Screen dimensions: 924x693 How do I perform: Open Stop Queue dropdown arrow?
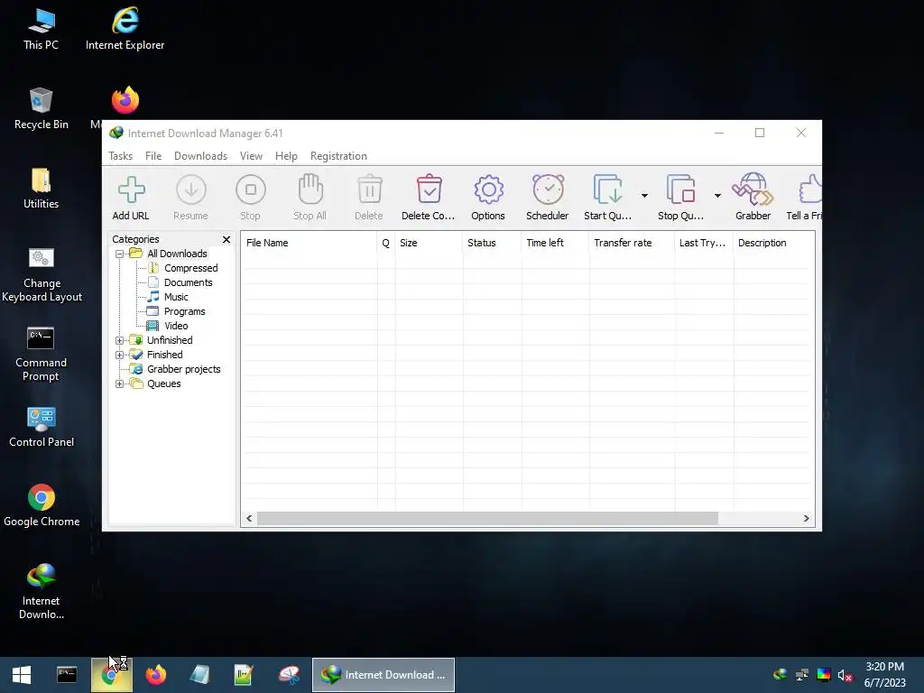pos(717,196)
